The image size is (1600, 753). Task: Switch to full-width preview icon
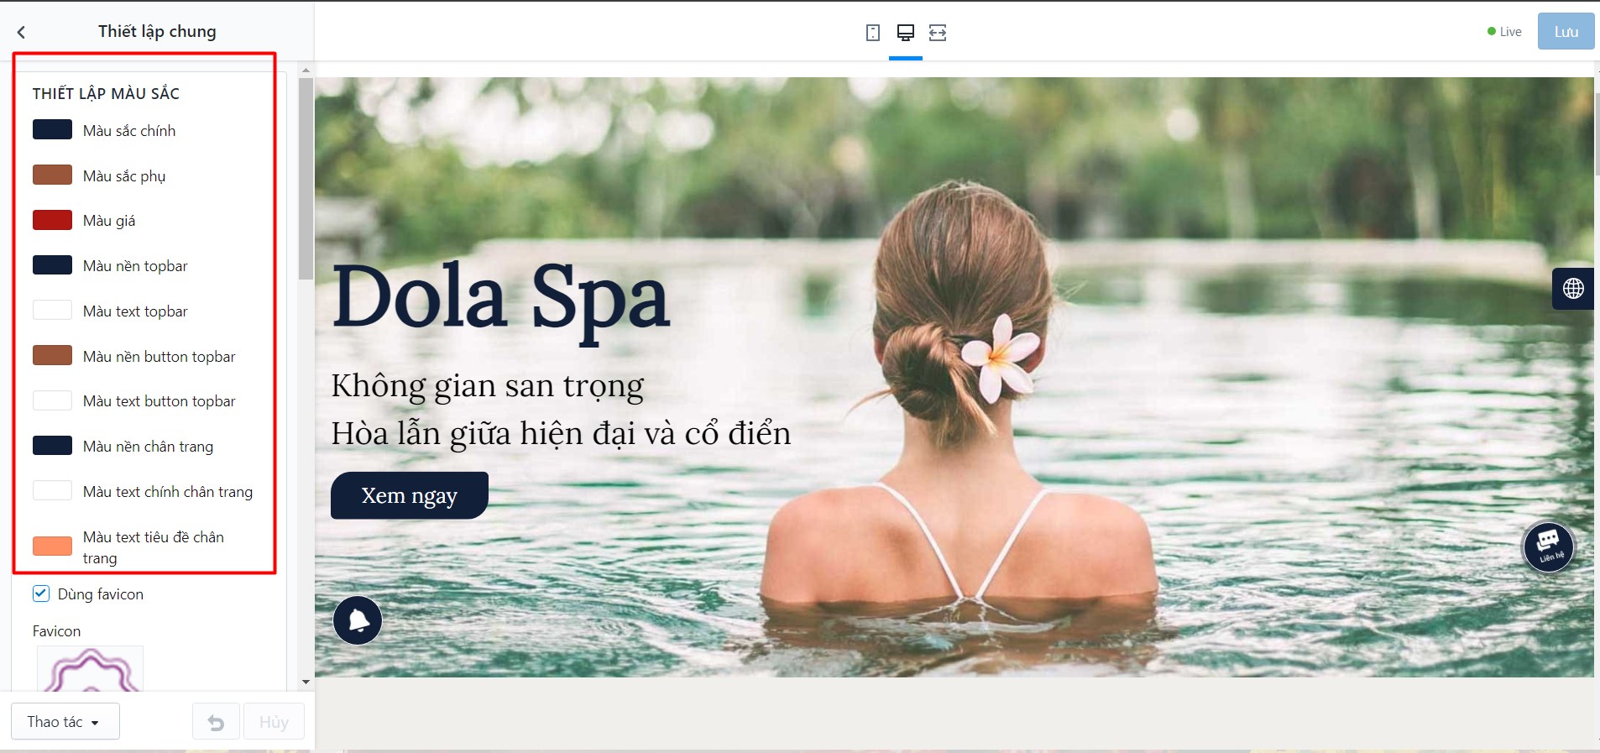pyautogui.click(x=938, y=33)
